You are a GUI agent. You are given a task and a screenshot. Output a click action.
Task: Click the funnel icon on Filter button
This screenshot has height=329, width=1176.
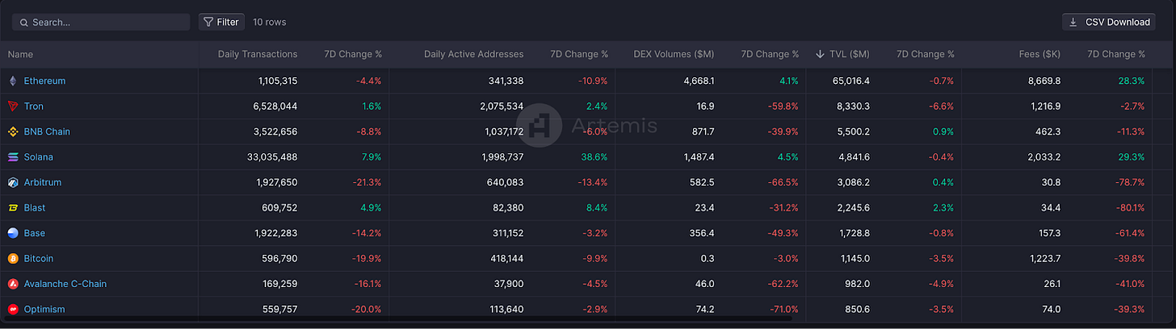[x=208, y=22]
